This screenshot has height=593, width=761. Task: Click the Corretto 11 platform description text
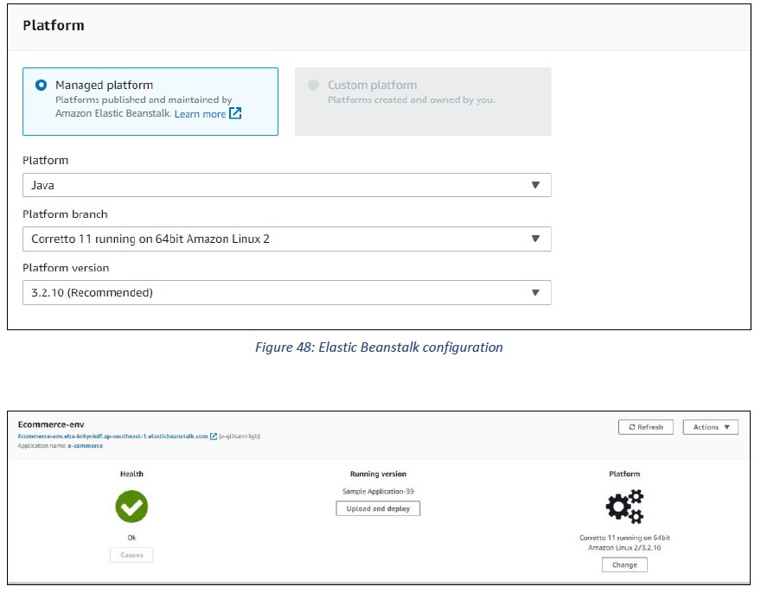[x=624, y=543]
